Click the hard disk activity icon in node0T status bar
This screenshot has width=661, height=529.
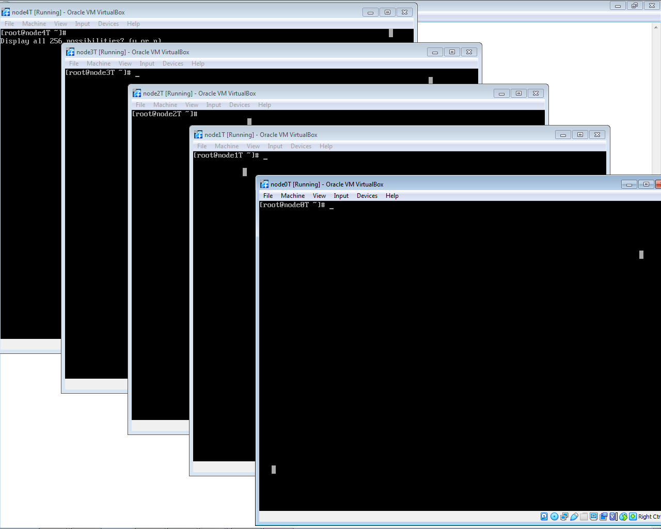pyautogui.click(x=544, y=517)
